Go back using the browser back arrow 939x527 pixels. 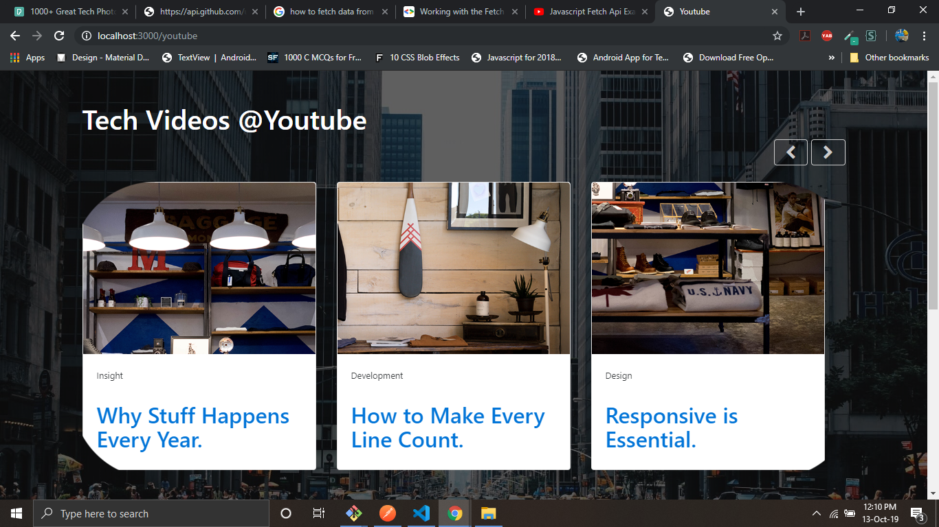15,36
